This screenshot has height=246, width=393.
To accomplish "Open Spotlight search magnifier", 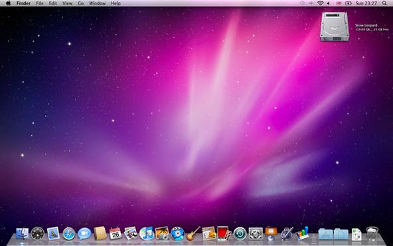I will click(x=384, y=3).
